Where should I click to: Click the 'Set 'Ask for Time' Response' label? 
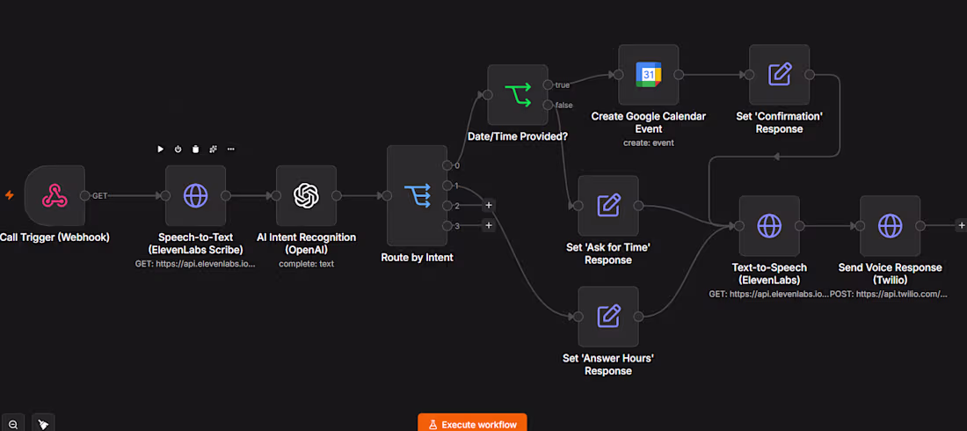[x=608, y=254]
